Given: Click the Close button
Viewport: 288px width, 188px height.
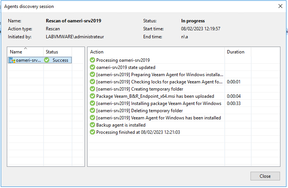Looking at the screenshot, I should pyautogui.click(x=265, y=176).
